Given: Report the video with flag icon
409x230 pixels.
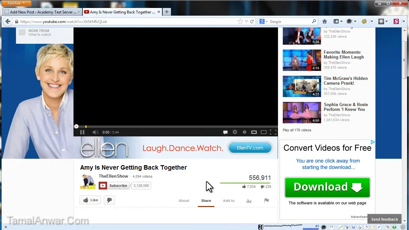Looking at the screenshot, I should (x=266, y=200).
